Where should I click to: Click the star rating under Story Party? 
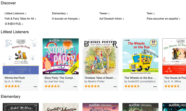(x=52, y=86)
